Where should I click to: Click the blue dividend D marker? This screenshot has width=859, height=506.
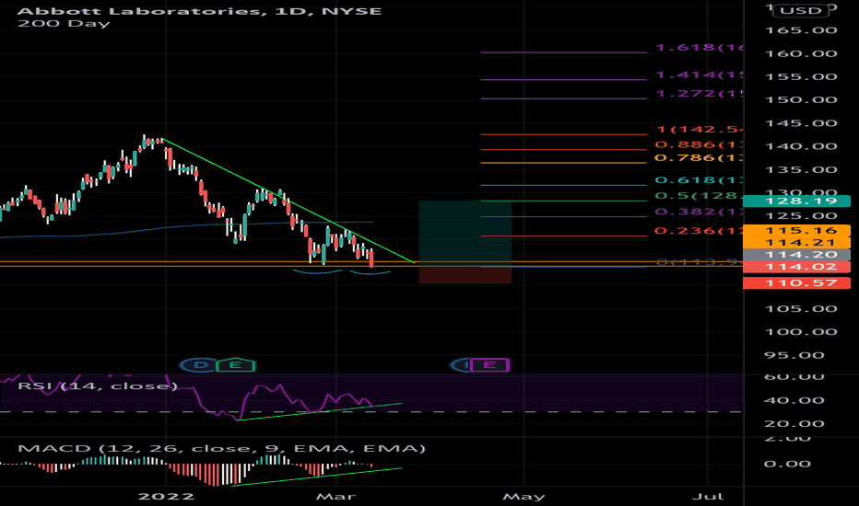coord(201,365)
